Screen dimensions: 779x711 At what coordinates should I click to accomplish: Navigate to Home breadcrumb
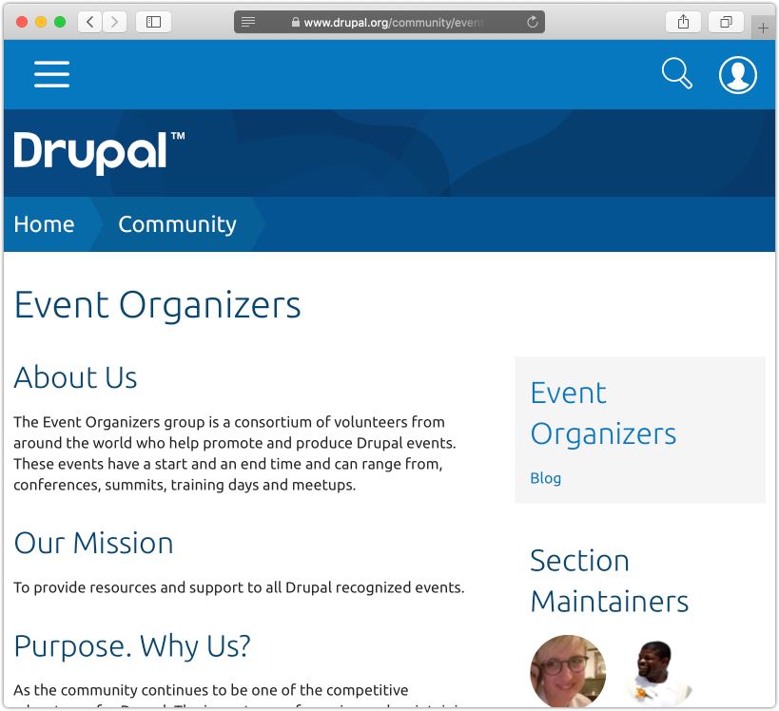[x=44, y=224]
